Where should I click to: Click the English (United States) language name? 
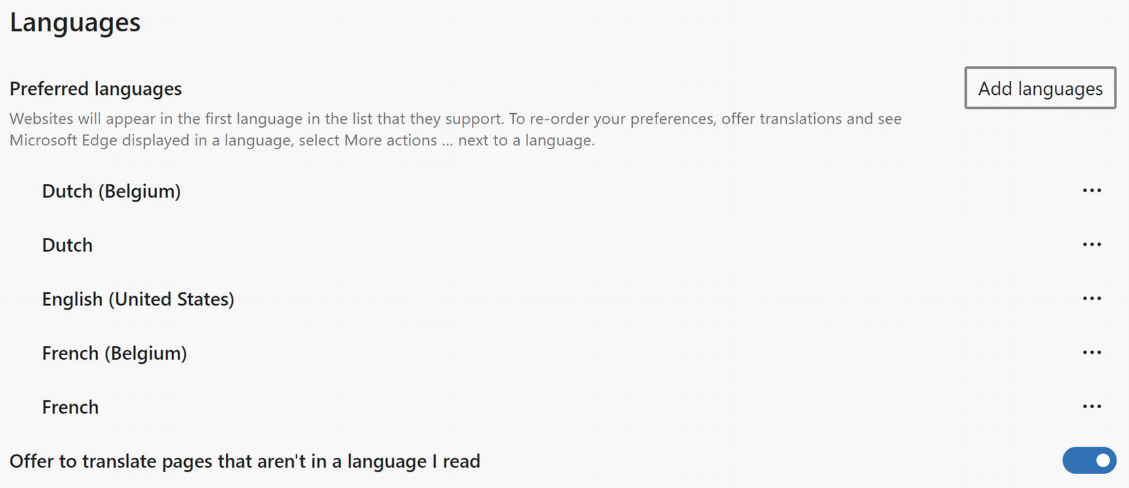tap(138, 299)
